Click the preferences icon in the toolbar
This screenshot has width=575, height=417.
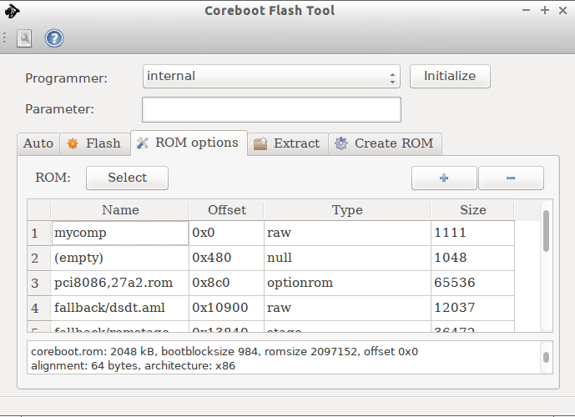tap(25, 38)
